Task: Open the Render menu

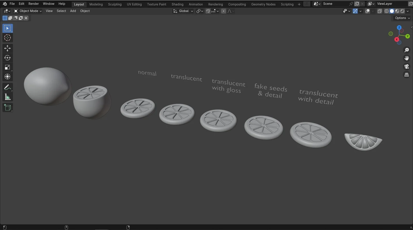Action: point(34,4)
